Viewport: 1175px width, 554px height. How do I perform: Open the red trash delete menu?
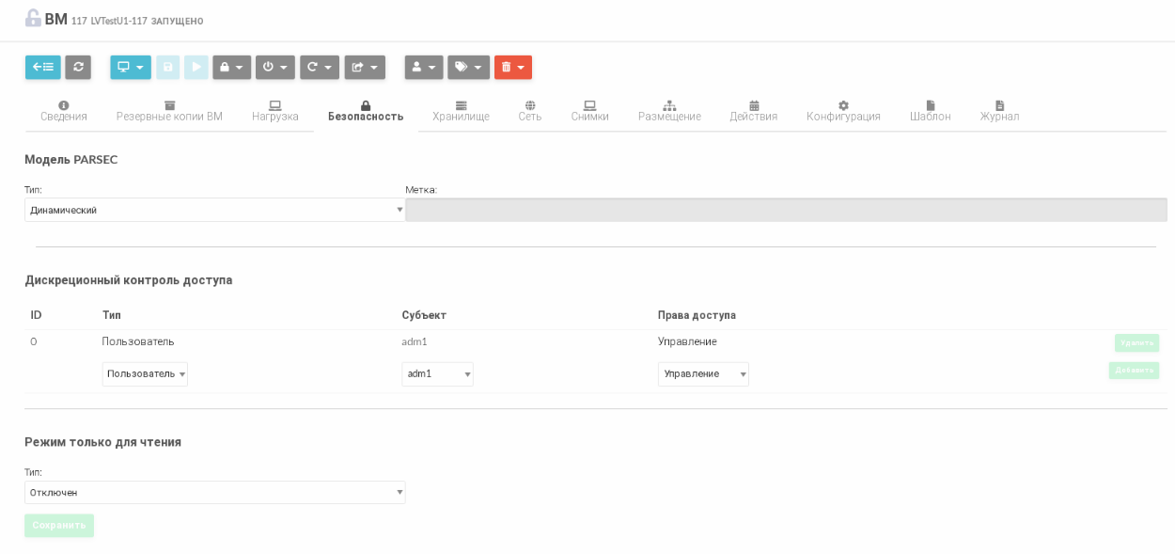point(513,68)
